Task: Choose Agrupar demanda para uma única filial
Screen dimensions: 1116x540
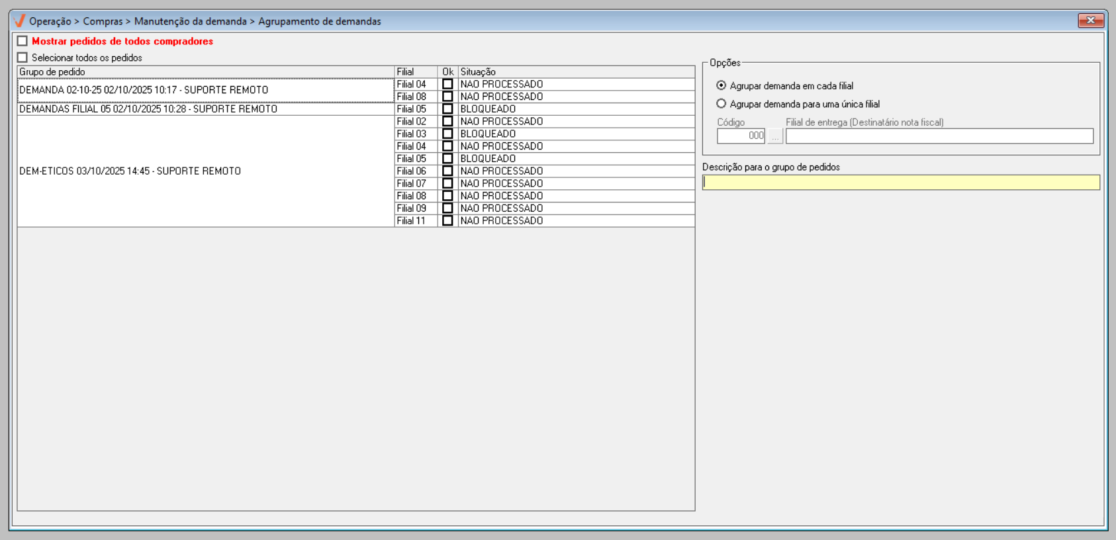Action: (721, 104)
